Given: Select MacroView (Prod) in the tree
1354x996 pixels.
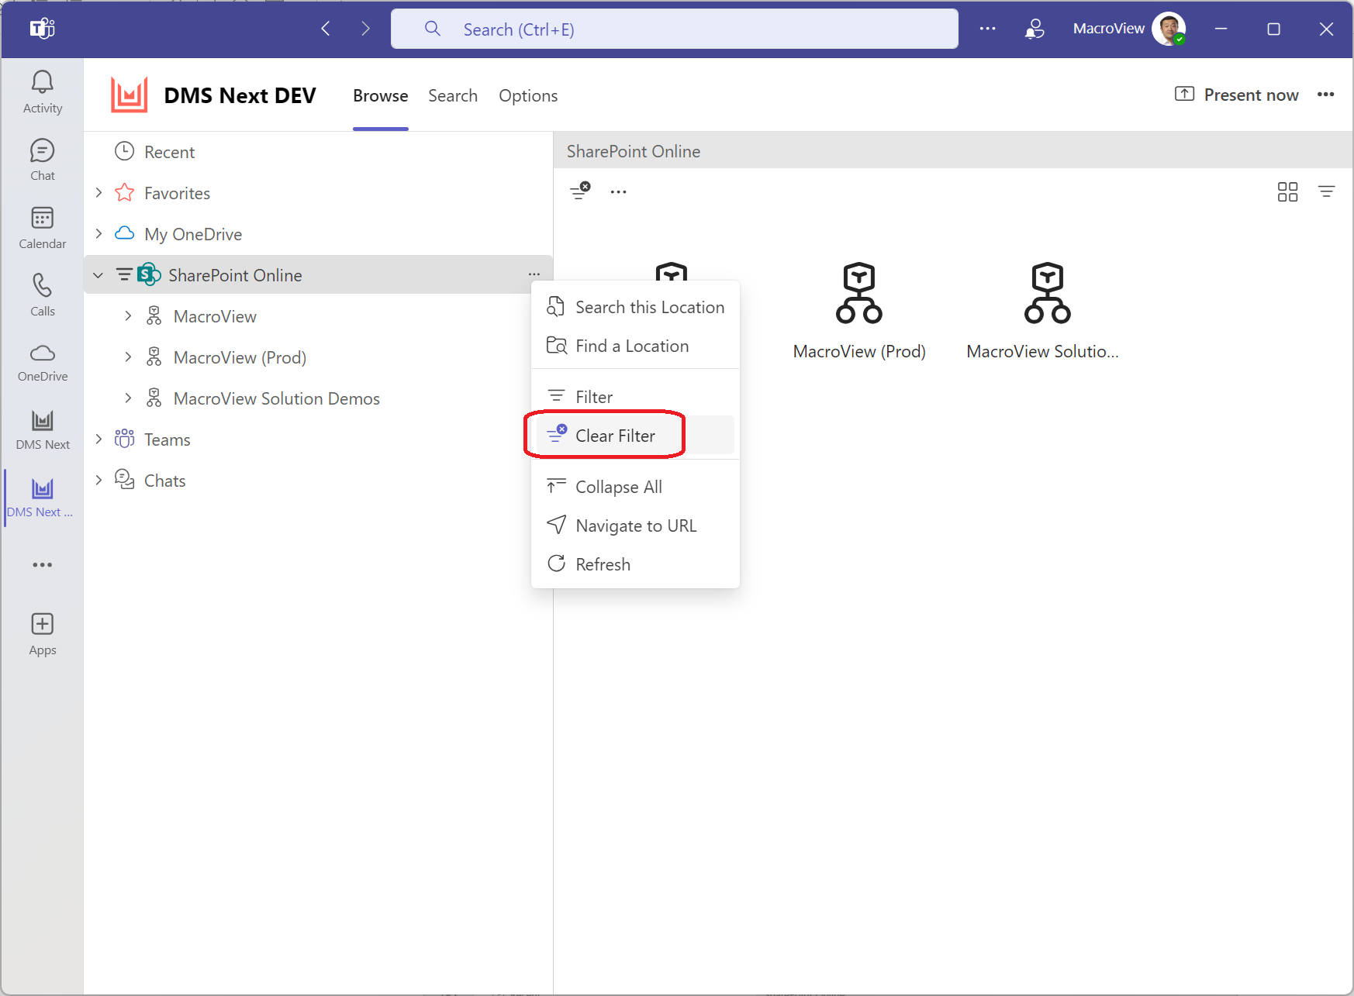Looking at the screenshot, I should 318,357.
